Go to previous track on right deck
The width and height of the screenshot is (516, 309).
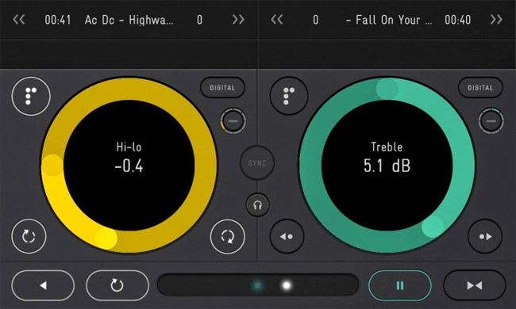(x=277, y=20)
